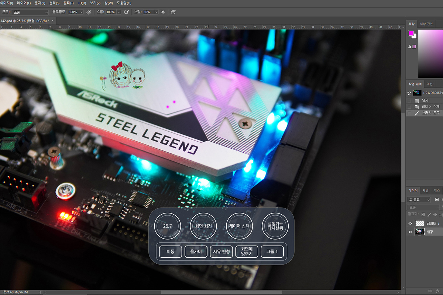Click the 브러시 도구 history brush icon
This screenshot has height=295, width=443.
click(416, 113)
